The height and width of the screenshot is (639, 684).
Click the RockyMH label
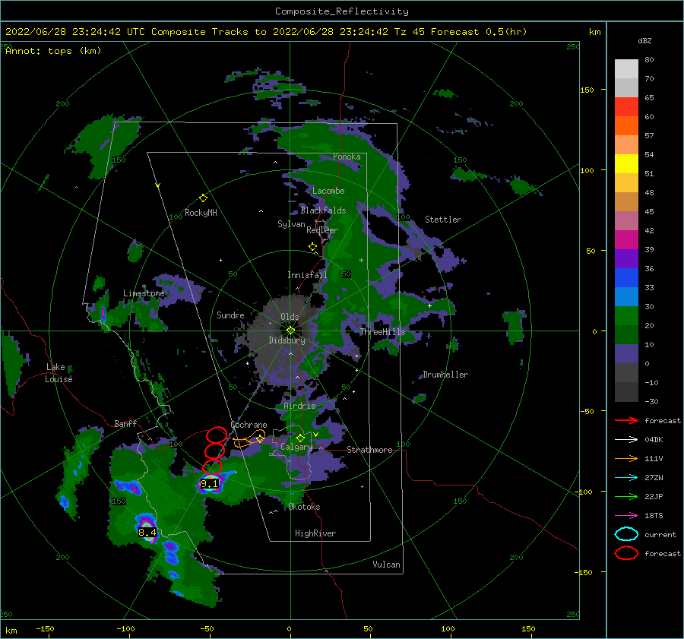tap(201, 213)
